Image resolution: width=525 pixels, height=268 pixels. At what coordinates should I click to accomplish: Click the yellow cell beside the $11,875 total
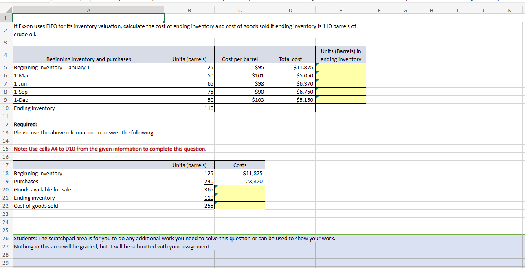pyautogui.click(x=340, y=67)
